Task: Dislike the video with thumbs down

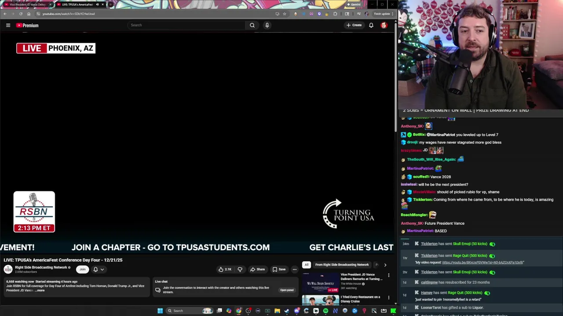Action: coord(240,269)
